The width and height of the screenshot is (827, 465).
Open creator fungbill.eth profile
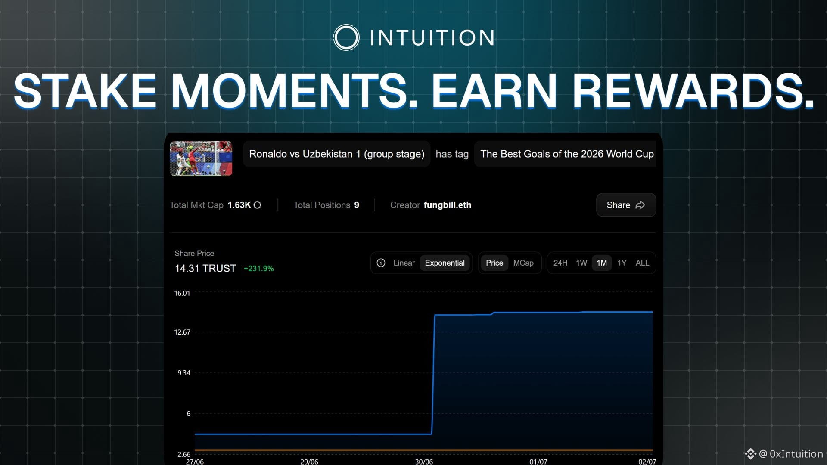(x=448, y=205)
